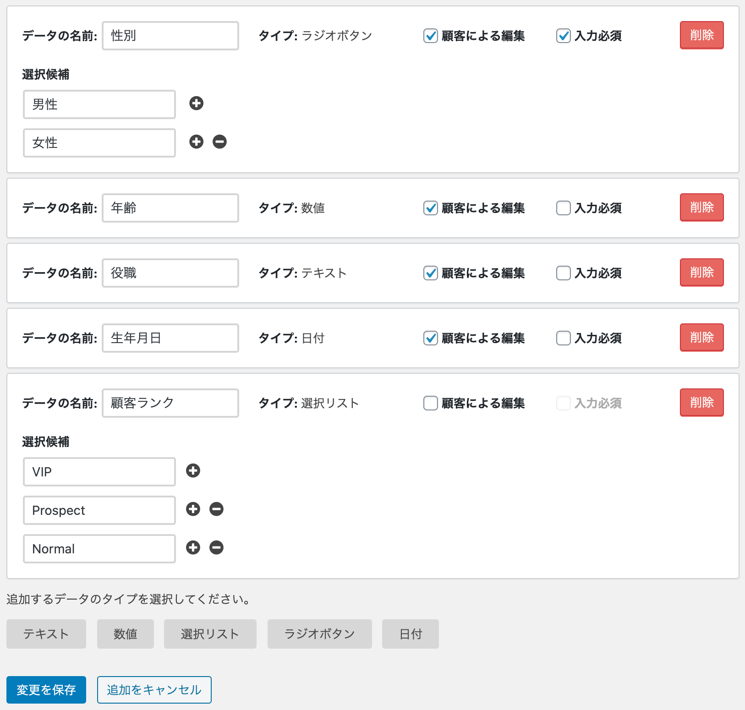Screen dimensions: 745x710
Task: Add option after Normal using plus icon
Action: point(193,548)
